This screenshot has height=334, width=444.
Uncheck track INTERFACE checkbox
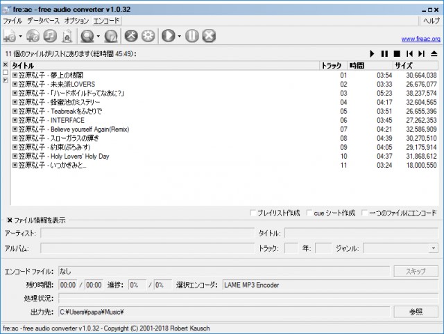(15, 120)
